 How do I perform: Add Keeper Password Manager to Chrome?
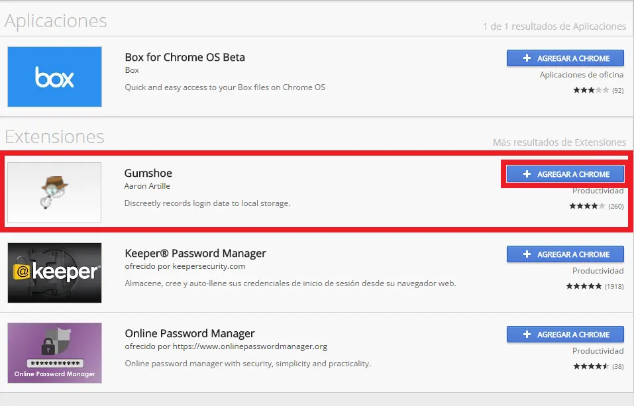click(x=565, y=254)
